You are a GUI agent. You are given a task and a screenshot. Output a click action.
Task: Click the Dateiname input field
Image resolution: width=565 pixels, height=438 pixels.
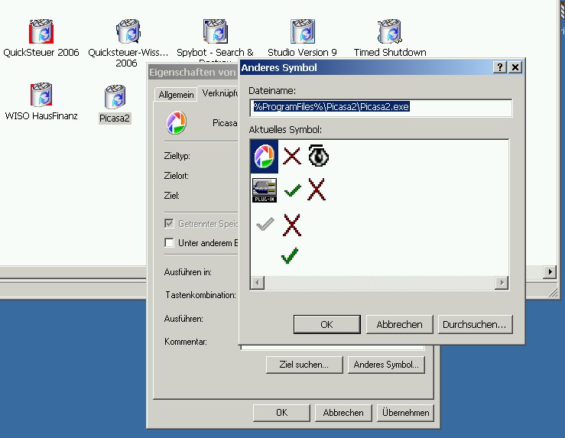(x=381, y=107)
